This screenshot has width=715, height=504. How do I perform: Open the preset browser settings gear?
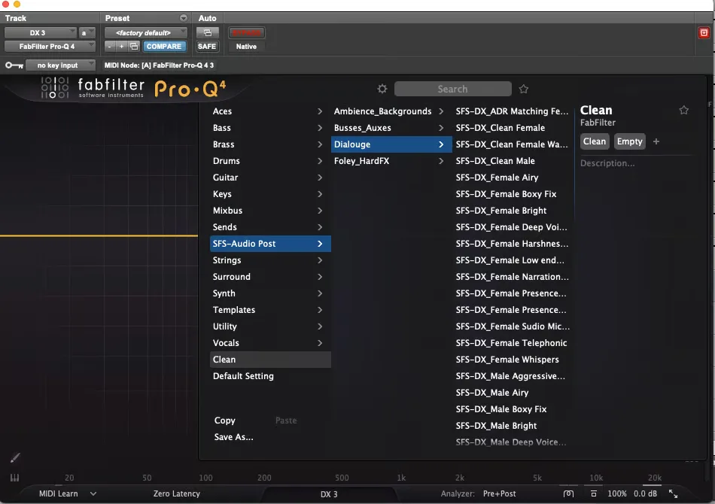[x=382, y=89]
